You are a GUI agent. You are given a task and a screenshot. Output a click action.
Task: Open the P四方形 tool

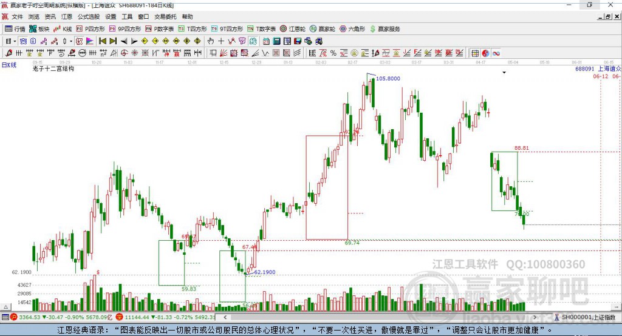point(91,29)
